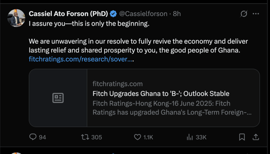
Task: Click the display name Cassiel Ato Forson (PhD)
Action: 68,14
